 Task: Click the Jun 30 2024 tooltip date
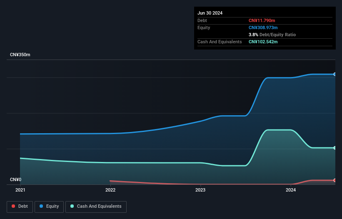[x=210, y=13]
